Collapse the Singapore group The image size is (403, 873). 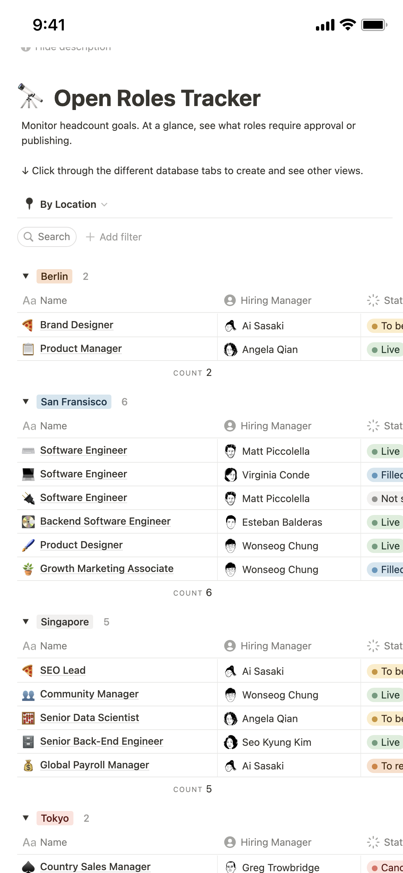26,621
